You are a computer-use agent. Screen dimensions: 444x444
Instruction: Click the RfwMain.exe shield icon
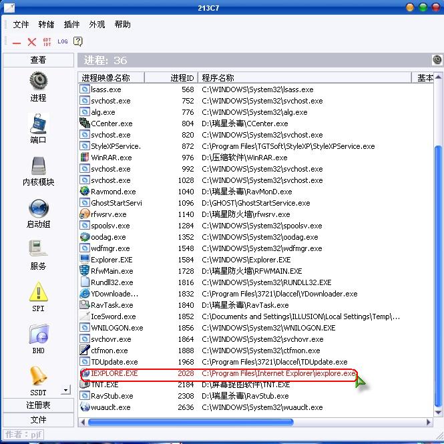pyautogui.click(x=84, y=270)
